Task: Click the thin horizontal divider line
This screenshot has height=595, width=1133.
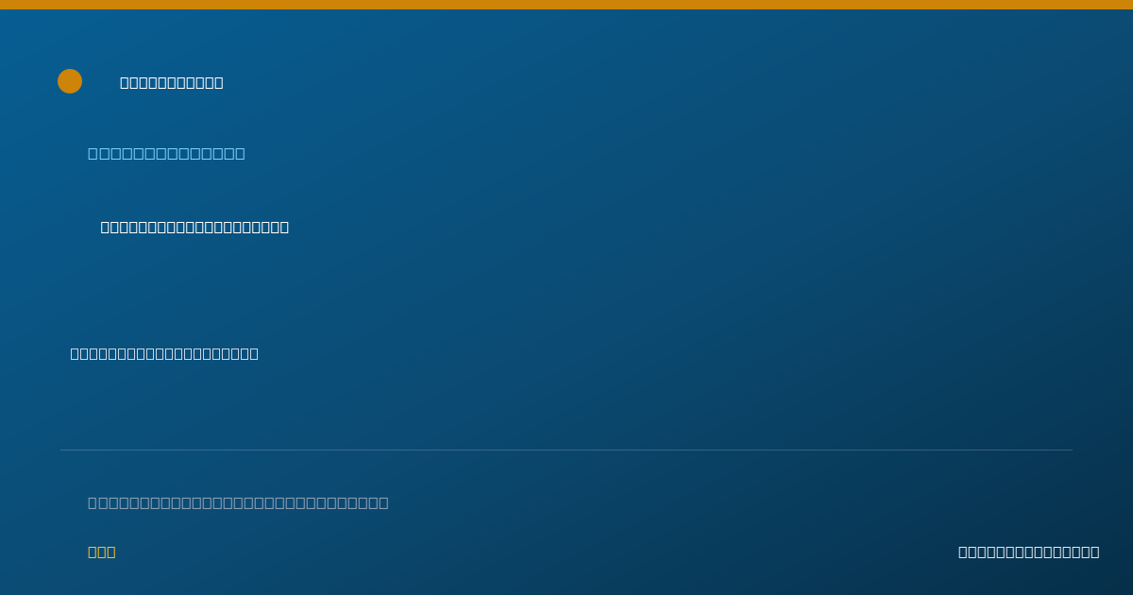Action: (566, 450)
